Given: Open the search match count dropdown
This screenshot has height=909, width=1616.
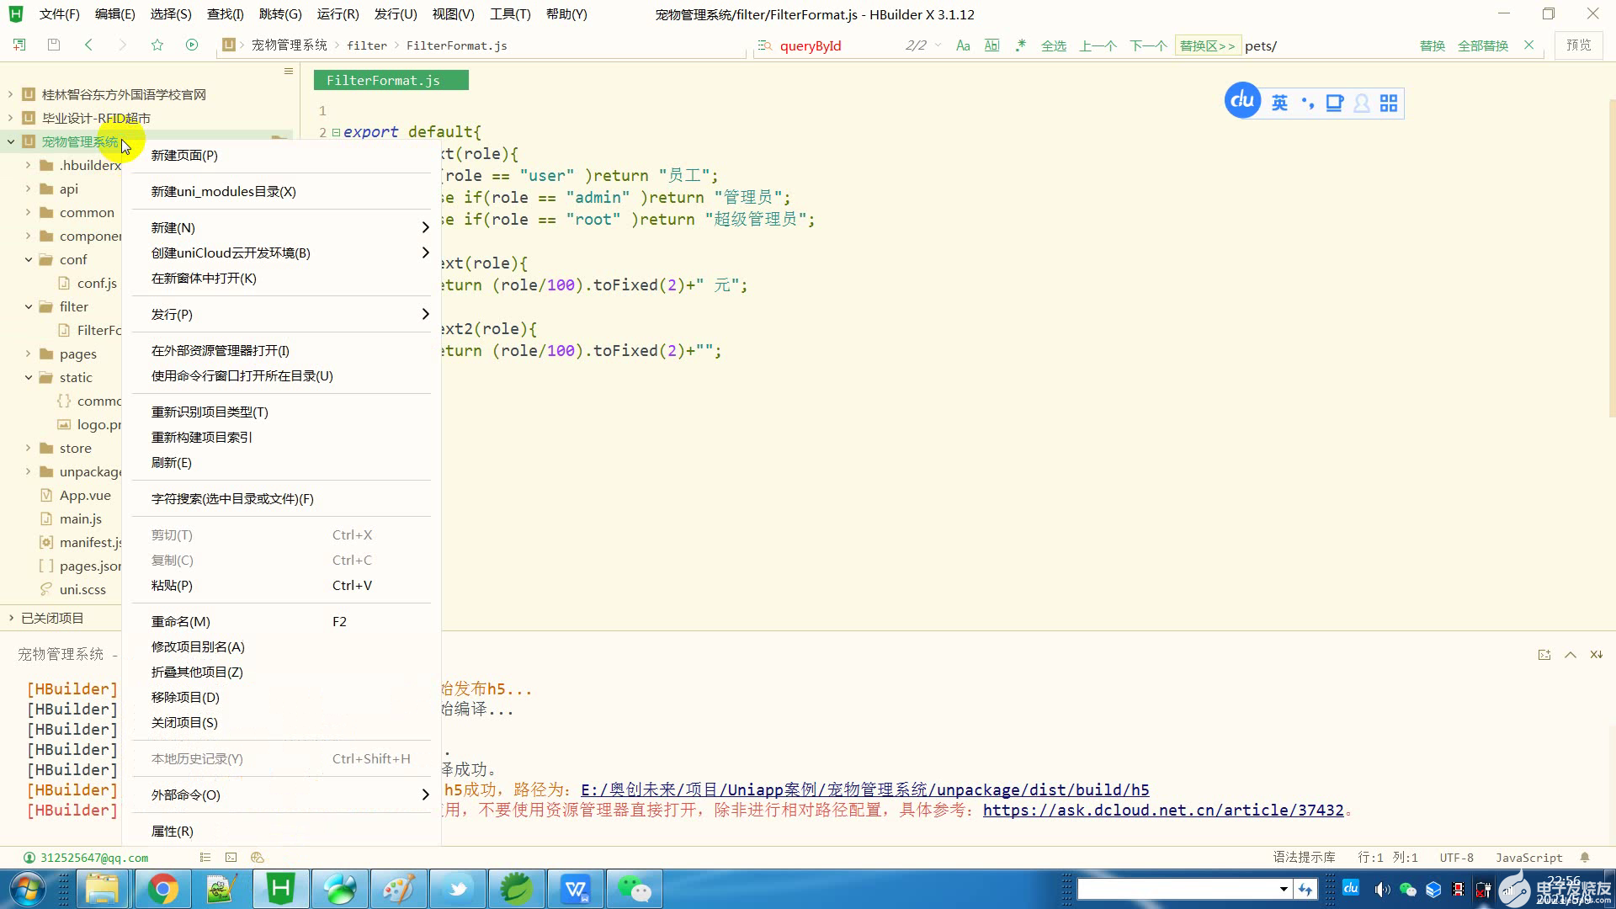Looking at the screenshot, I should tap(938, 45).
